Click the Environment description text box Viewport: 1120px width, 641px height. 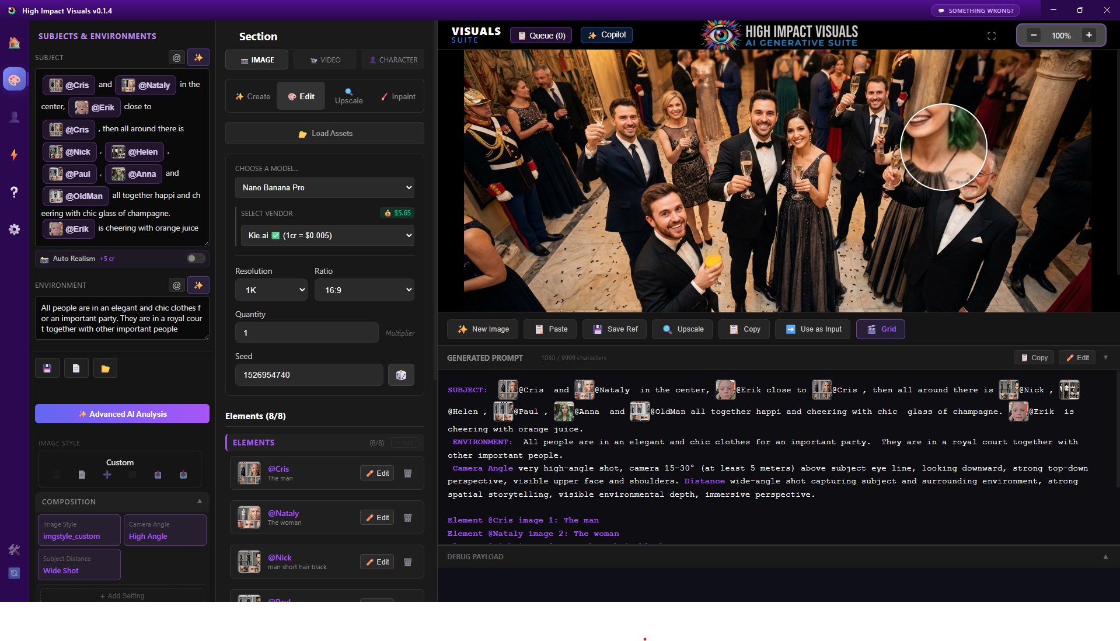coord(122,318)
